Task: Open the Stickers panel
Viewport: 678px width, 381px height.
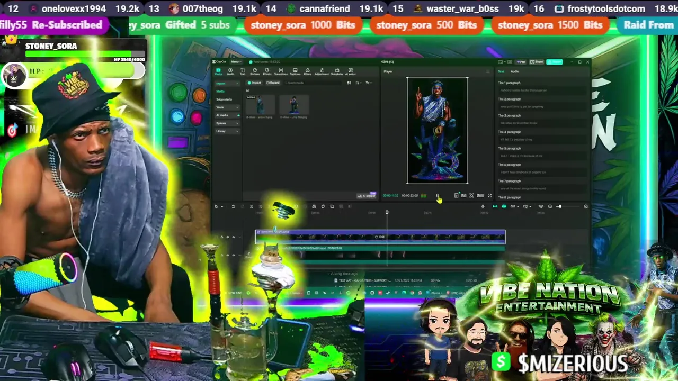Action: coord(255,71)
